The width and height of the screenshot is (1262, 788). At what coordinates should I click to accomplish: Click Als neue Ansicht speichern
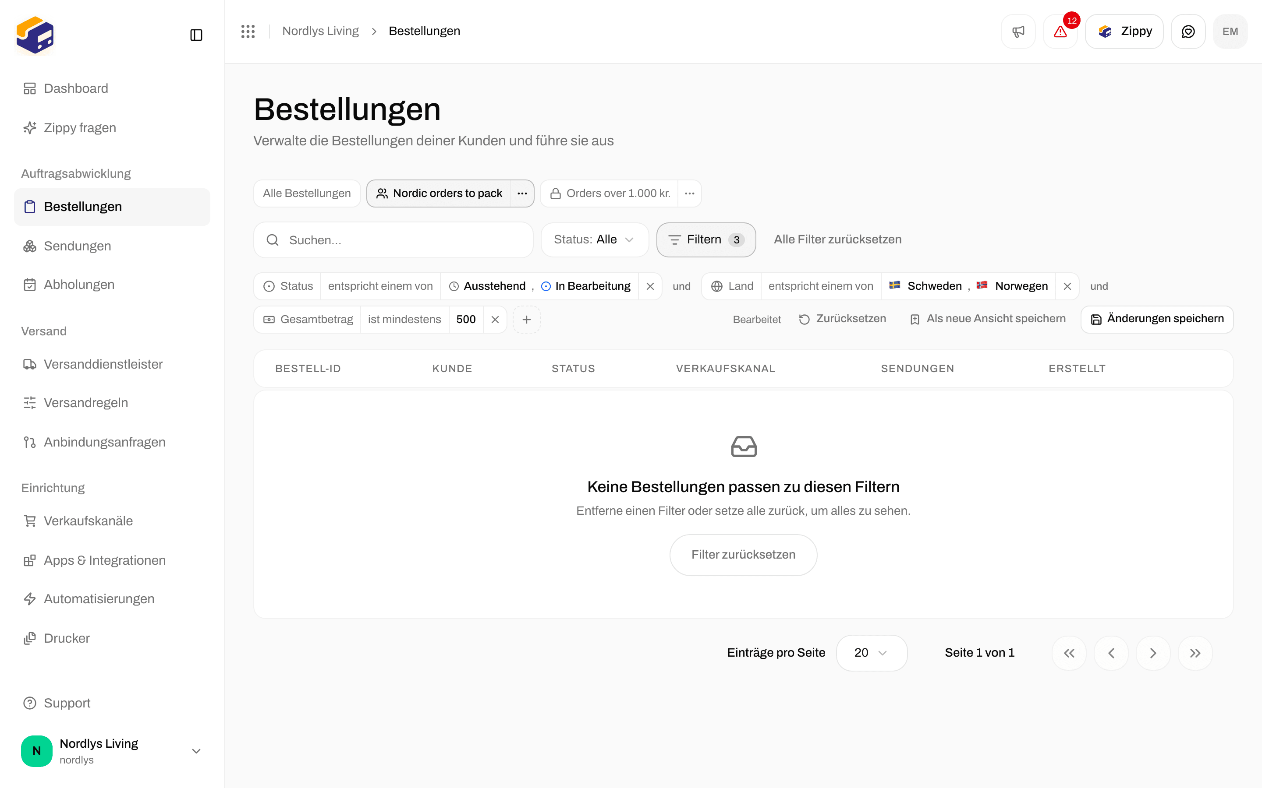[x=988, y=319]
